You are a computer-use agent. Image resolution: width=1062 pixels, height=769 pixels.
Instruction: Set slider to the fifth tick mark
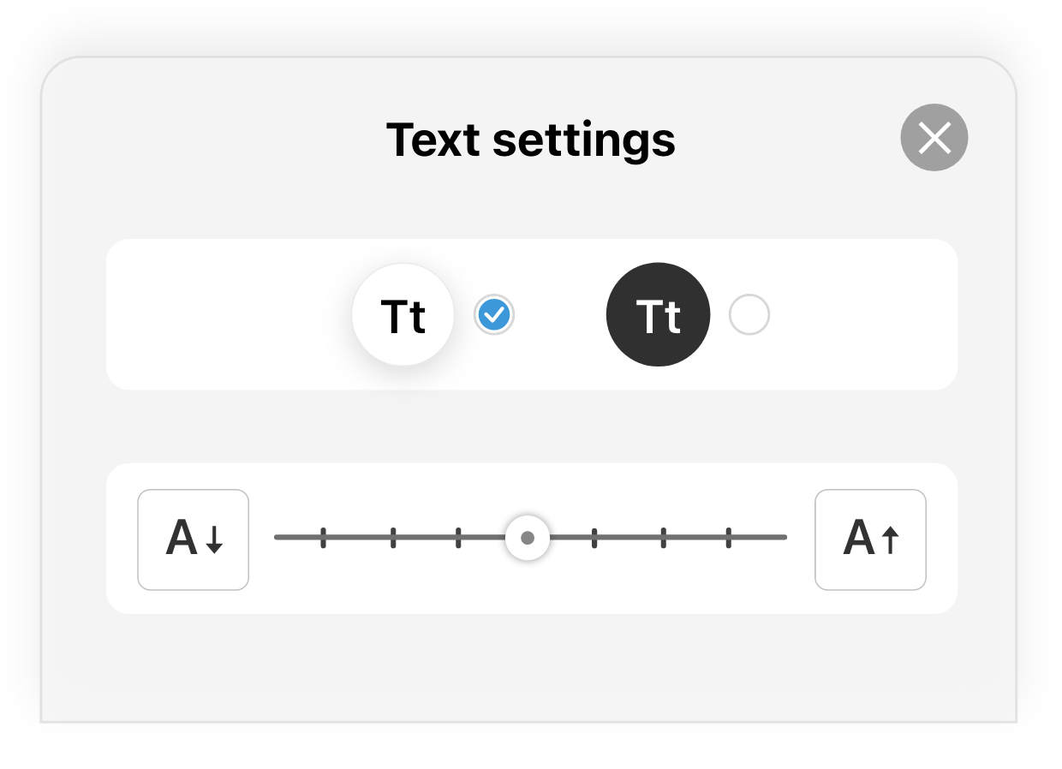[594, 538]
